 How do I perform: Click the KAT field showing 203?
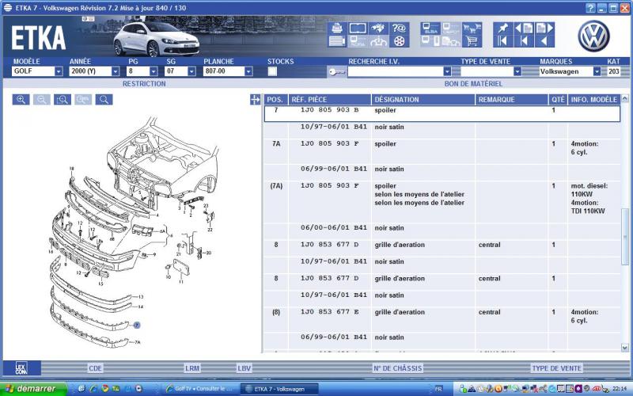[x=614, y=71]
